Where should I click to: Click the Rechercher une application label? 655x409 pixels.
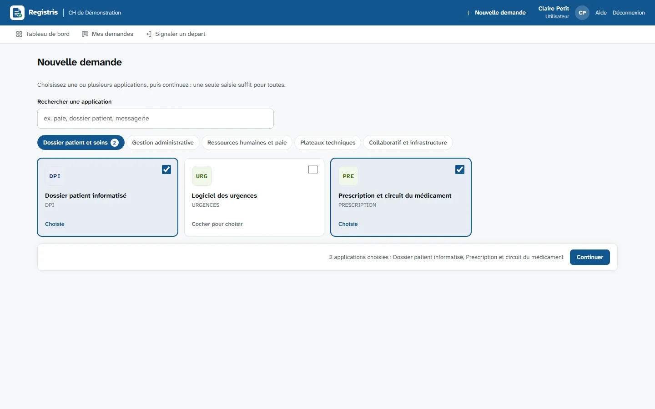point(75,102)
